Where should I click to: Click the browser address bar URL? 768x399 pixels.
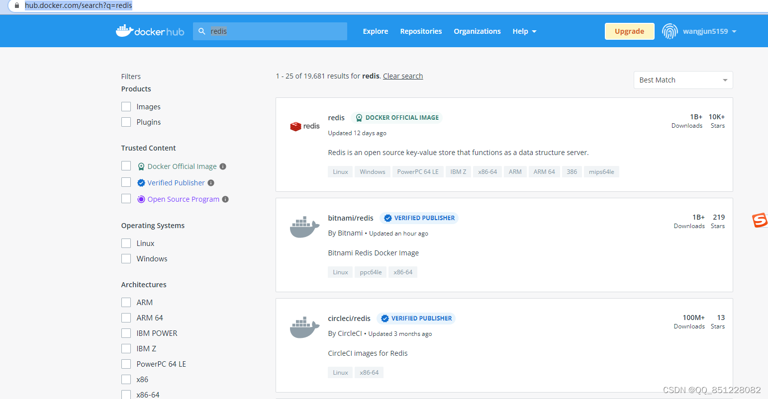click(79, 5)
